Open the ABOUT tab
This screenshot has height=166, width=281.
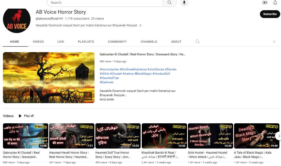click(x=176, y=42)
